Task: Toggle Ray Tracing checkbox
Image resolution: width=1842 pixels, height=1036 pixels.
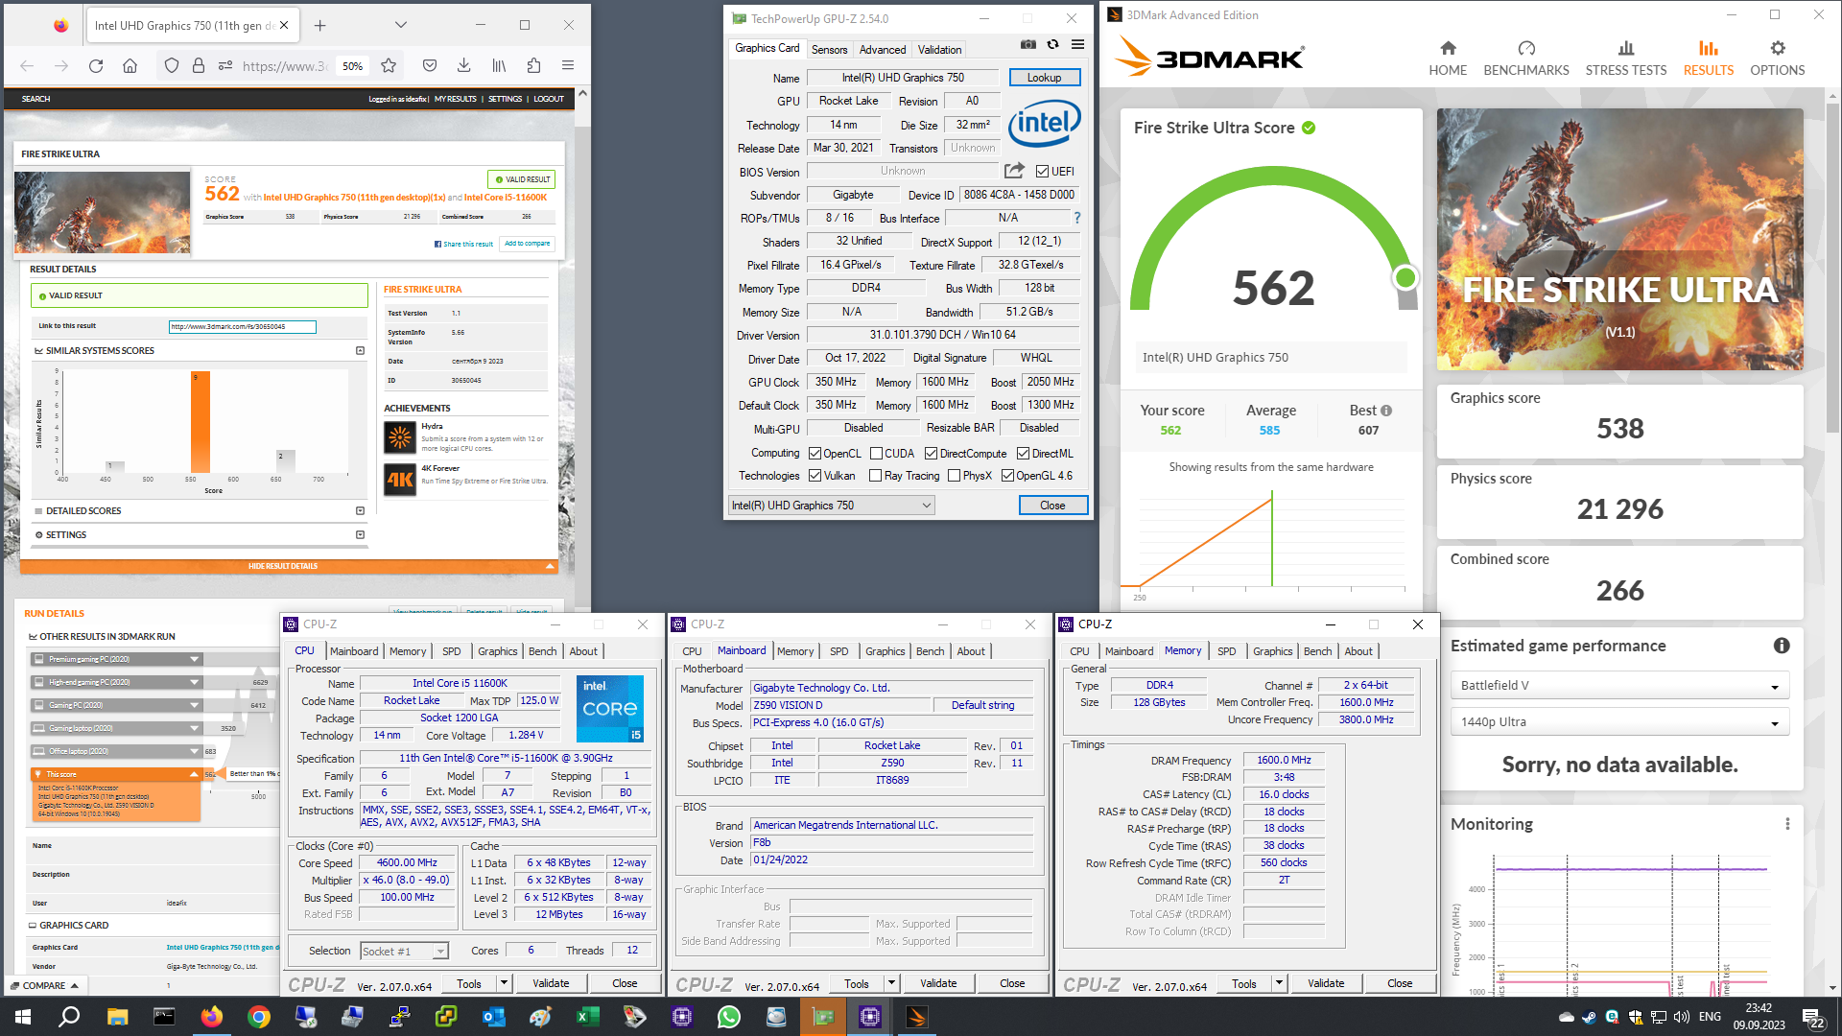Action: (875, 476)
